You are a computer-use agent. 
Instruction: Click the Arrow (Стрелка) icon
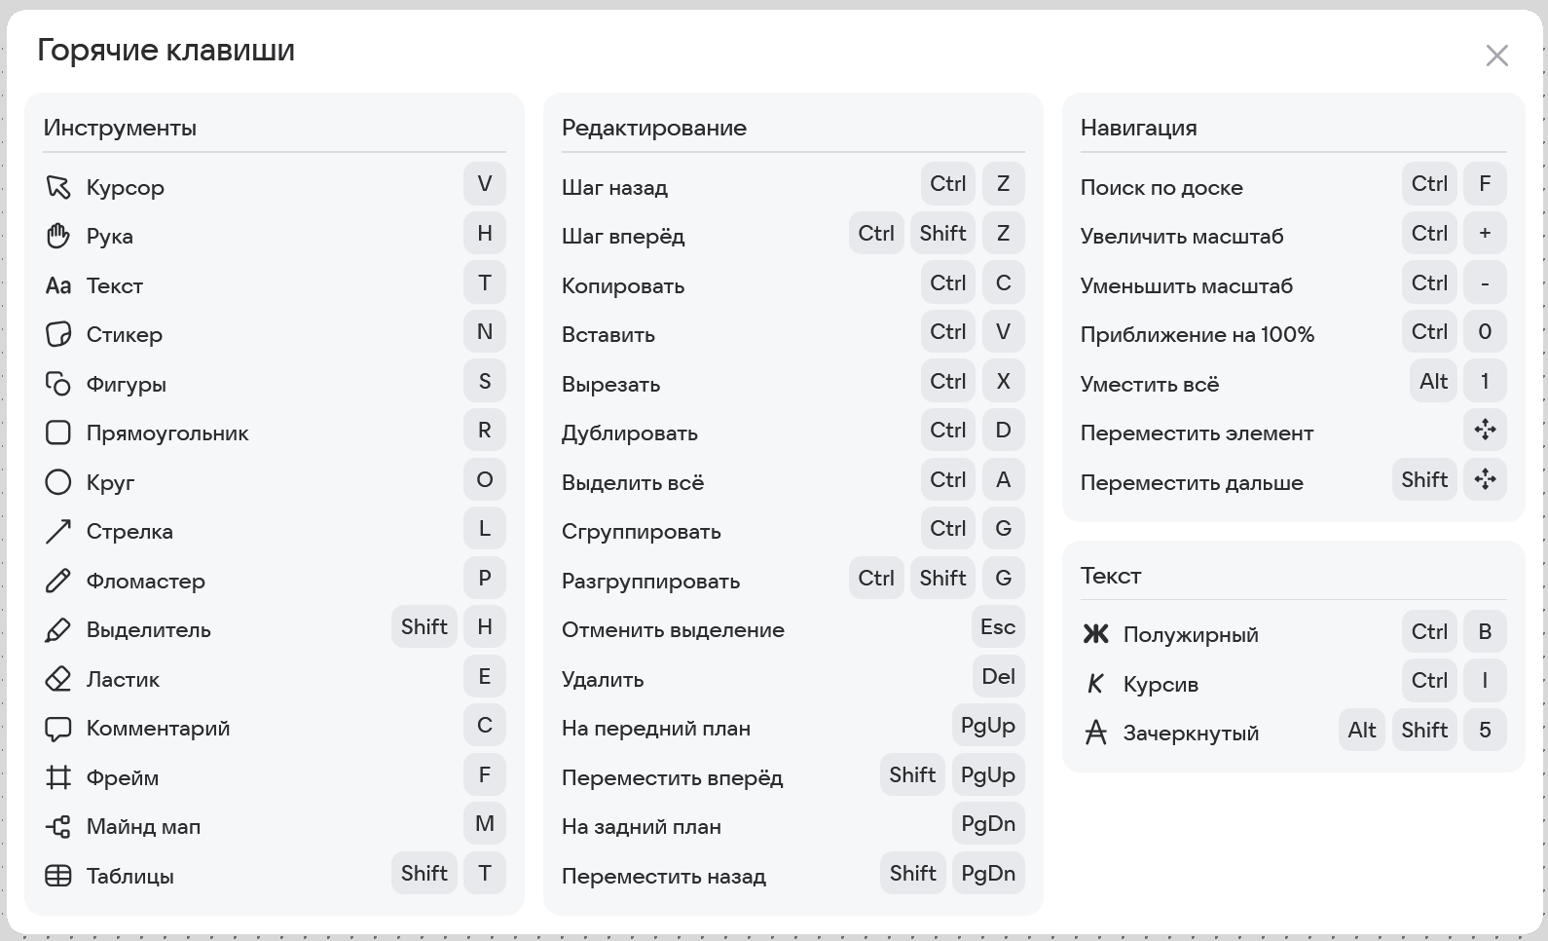pos(58,531)
